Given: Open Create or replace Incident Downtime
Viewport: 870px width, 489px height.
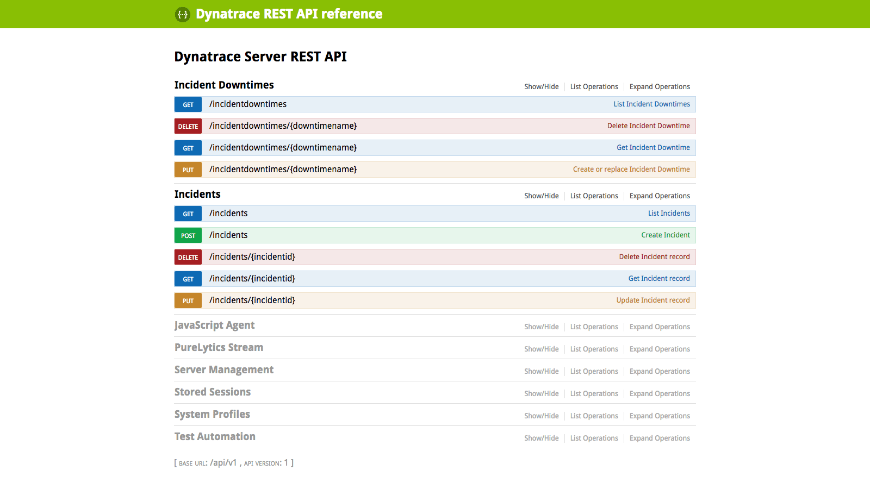Looking at the screenshot, I should (631, 170).
